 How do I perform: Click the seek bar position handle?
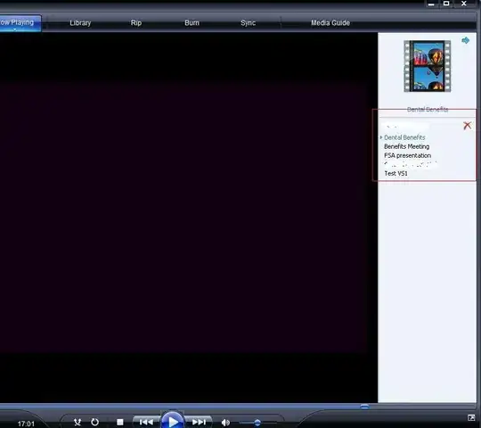point(364,407)
